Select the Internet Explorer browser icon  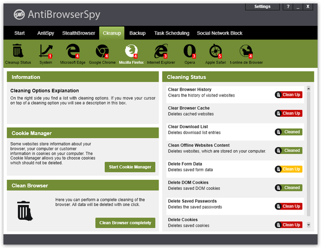pos(161,51)
